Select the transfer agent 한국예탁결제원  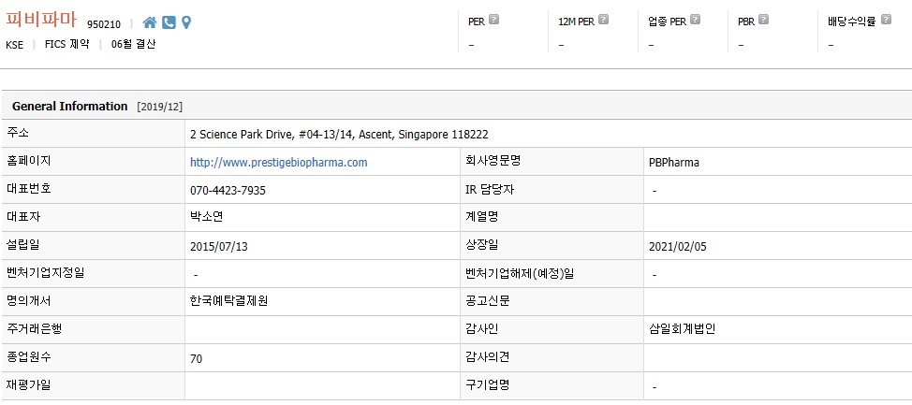pyautogui.click(x=228, y=301)
